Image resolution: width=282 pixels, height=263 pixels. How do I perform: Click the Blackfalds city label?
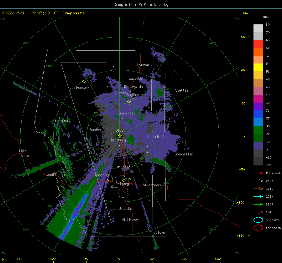[x=133, y=87]
